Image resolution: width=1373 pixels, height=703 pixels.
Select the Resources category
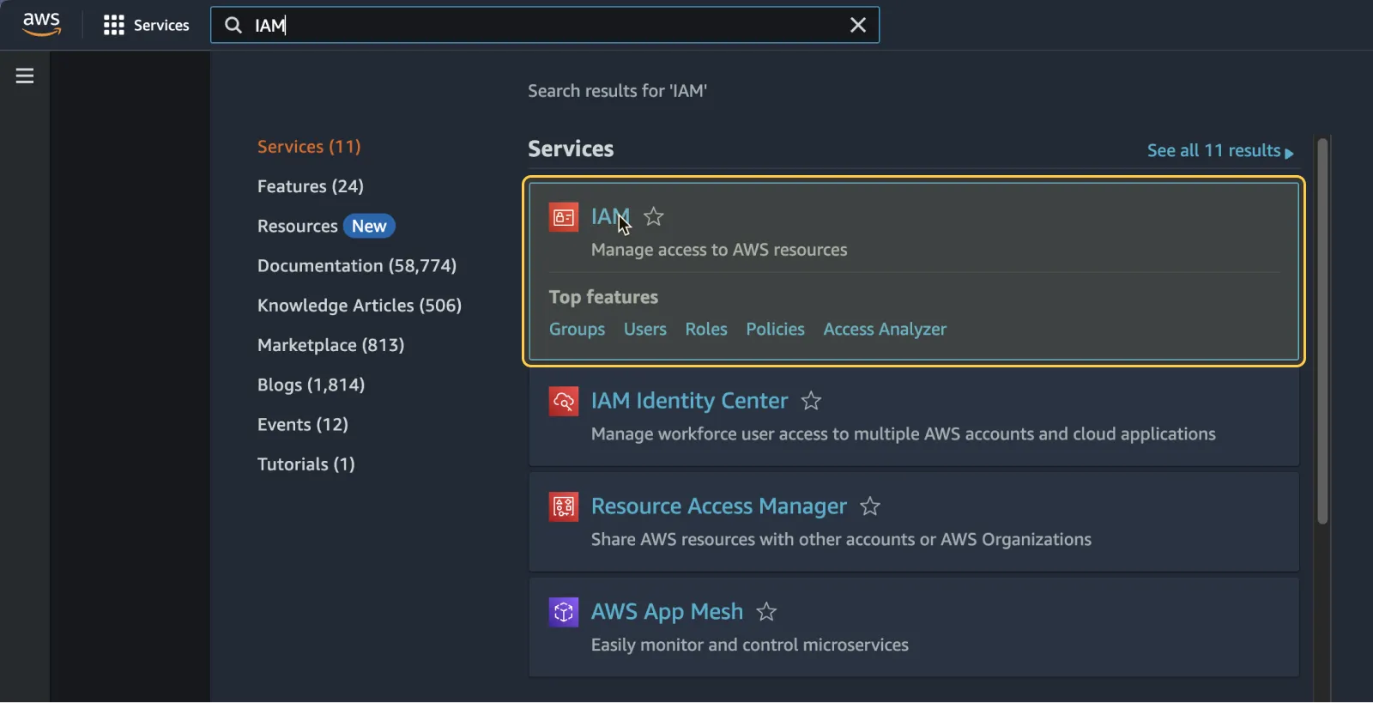[x=298, y=227]
